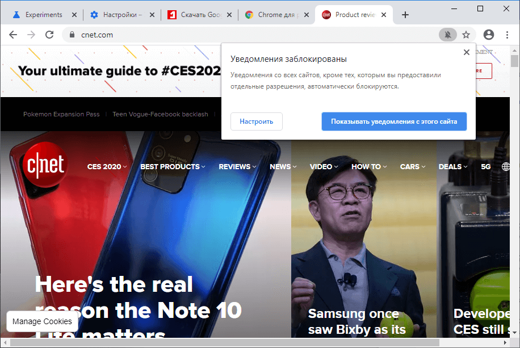Click the CNET red logo
This screenshot has height=348, width=520.
pyautogui.click(x=45, y=165)
